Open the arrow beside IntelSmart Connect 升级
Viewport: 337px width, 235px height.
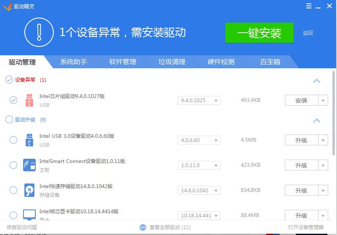pos(323,165)
